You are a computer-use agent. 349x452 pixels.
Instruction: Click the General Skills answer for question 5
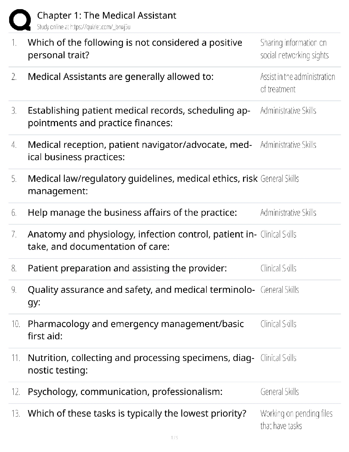pos(279,179)
